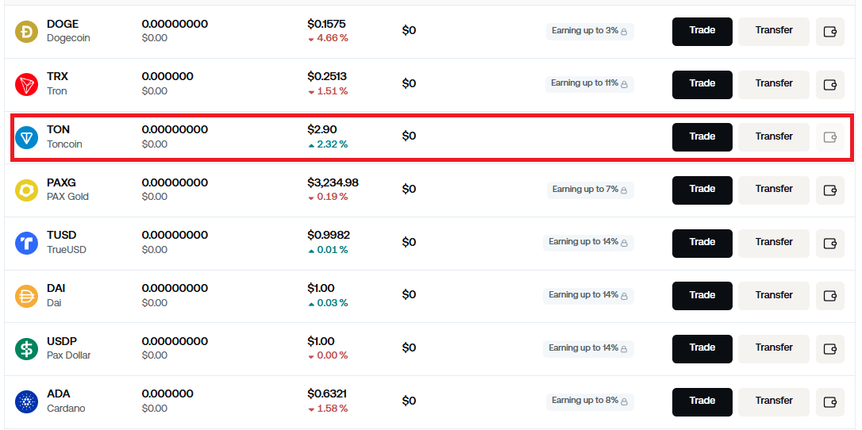
Task: Click the wallet icon for PAX Gold
Action: pyautogui.click(x=829, y=190)
